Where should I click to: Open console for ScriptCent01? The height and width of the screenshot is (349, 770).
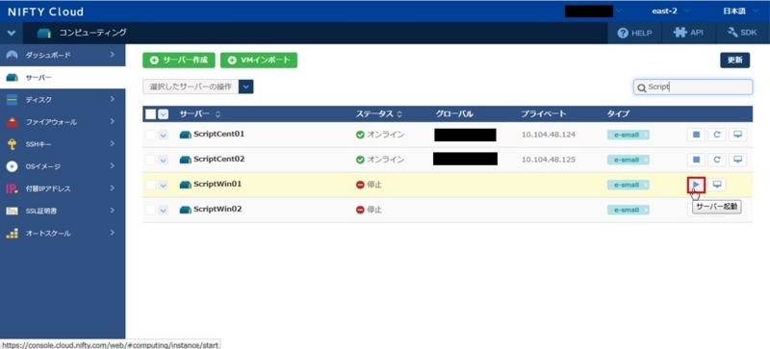click(737, 135)
